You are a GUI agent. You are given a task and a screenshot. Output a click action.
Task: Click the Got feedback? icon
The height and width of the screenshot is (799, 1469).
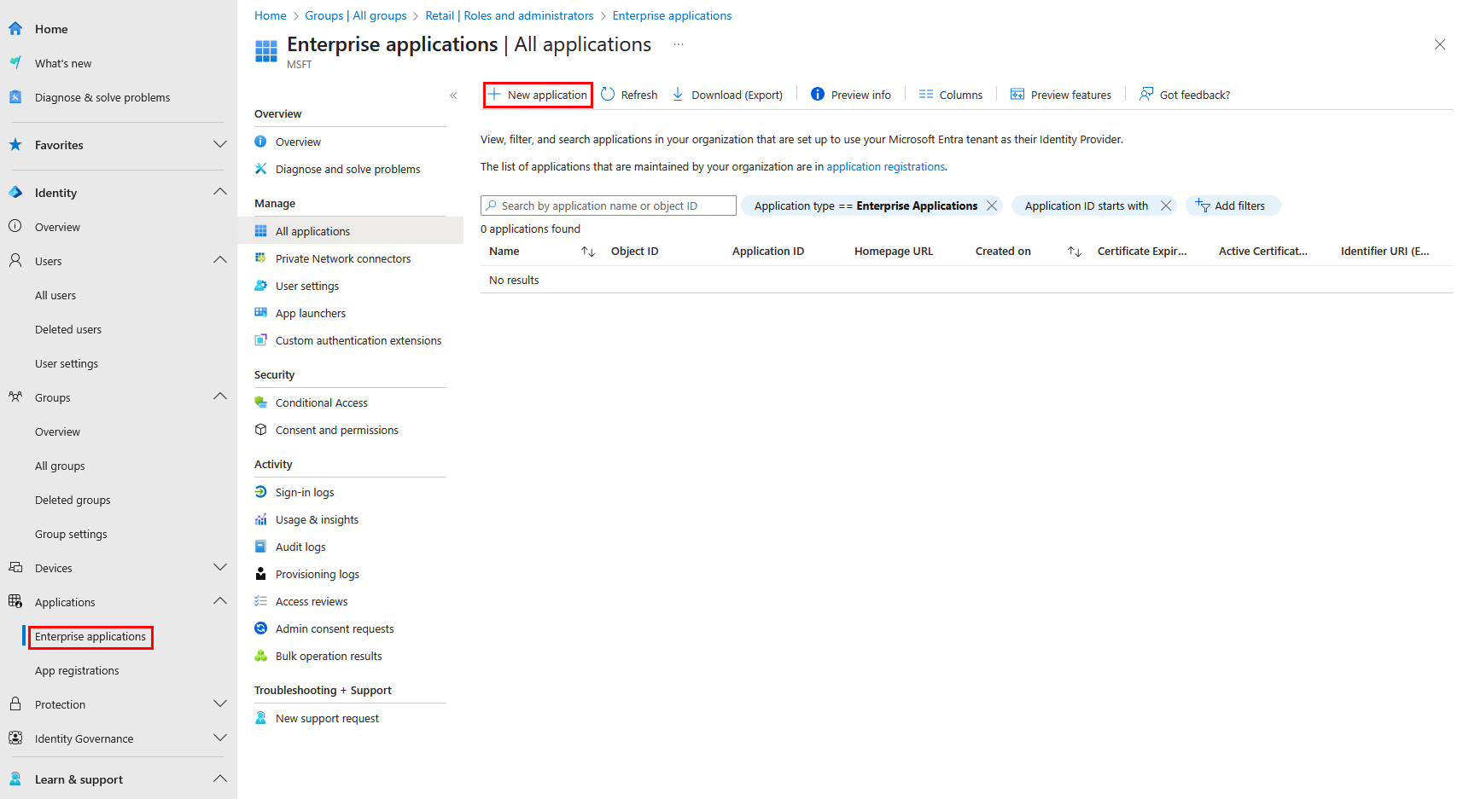[1145, 95]
